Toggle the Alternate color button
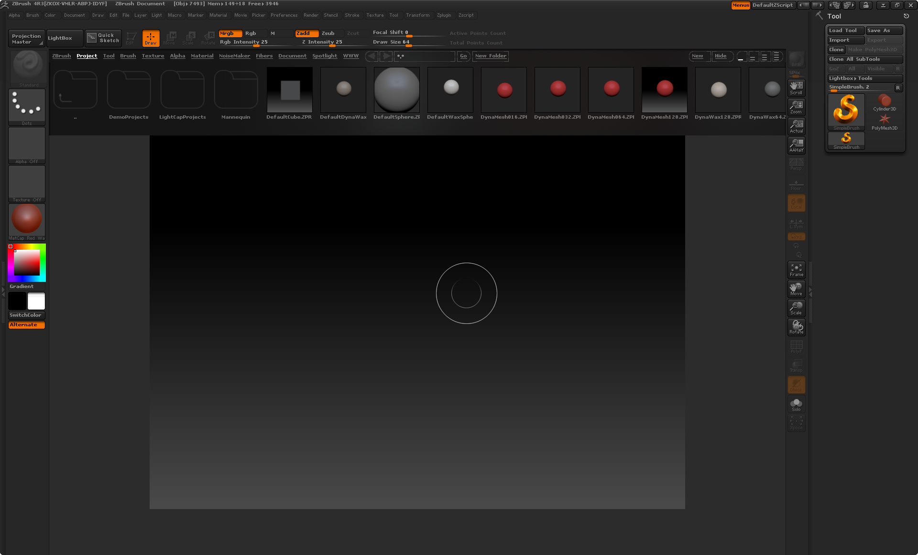This screenshot has height=555, width=918. pos(27,325)
